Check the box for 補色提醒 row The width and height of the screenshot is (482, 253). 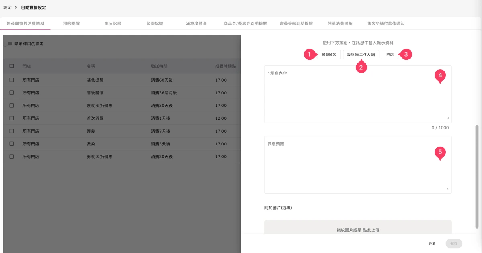(11, 80)
